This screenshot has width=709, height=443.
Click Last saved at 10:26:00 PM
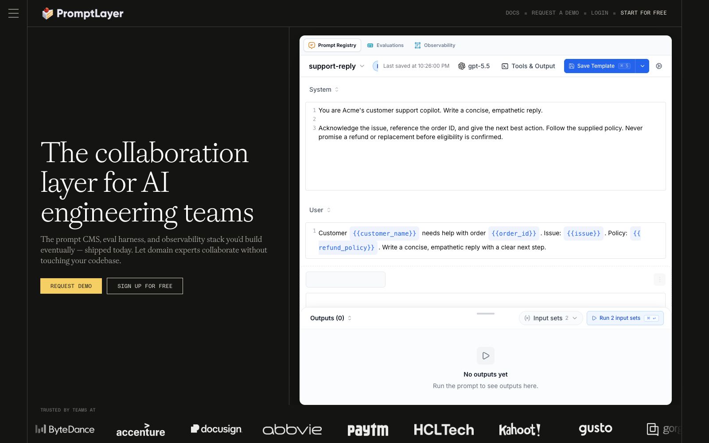[416, 66]
